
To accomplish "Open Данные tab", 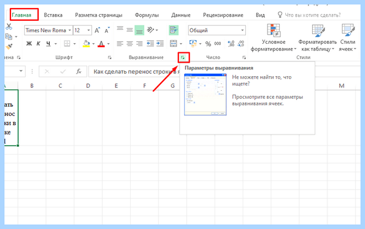I will tap(181, 15).
